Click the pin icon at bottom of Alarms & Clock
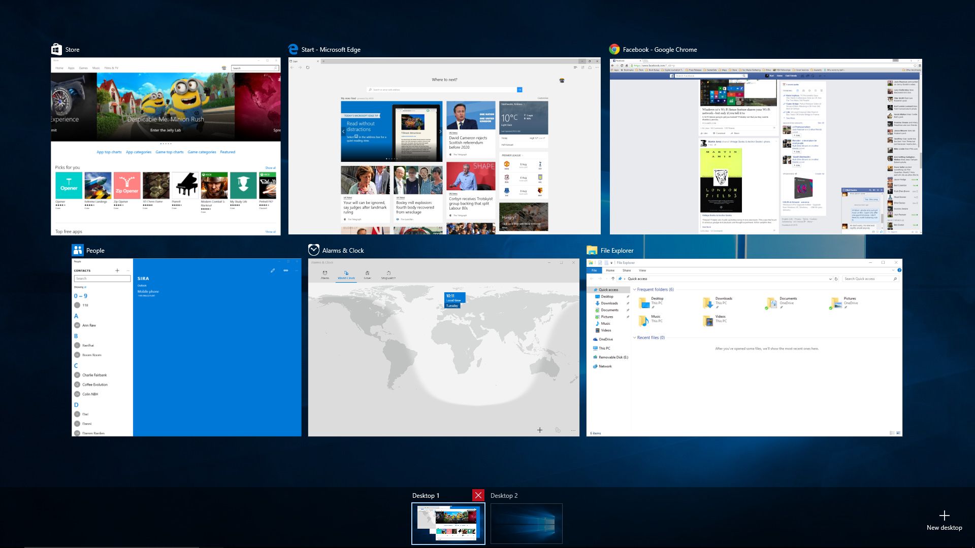 (x=558, y=430)
